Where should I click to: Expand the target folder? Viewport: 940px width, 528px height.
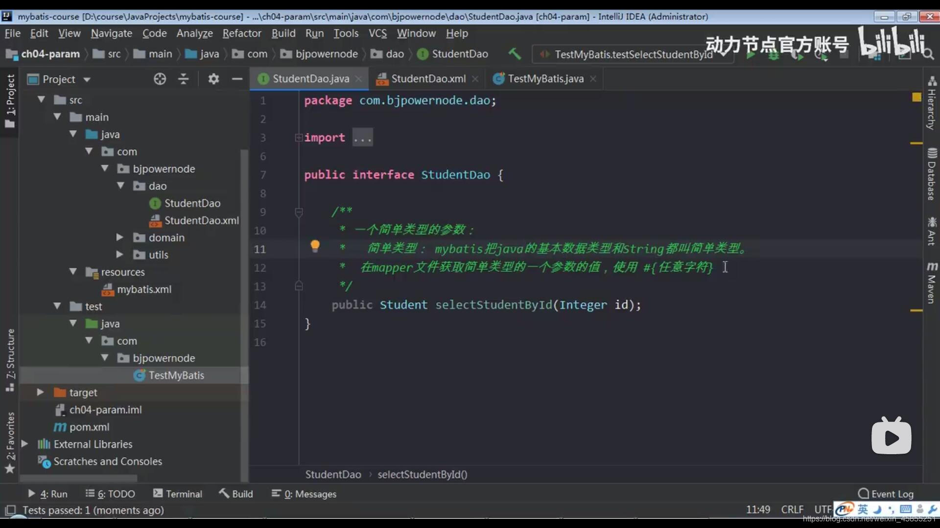tap(41, 392)
